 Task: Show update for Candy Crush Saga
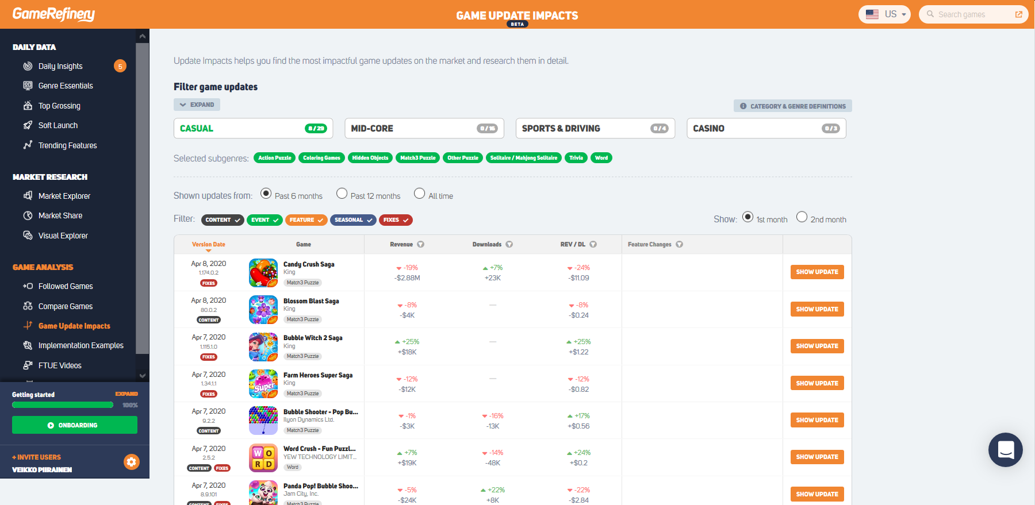pyautogui.click(x=817, y=272)
